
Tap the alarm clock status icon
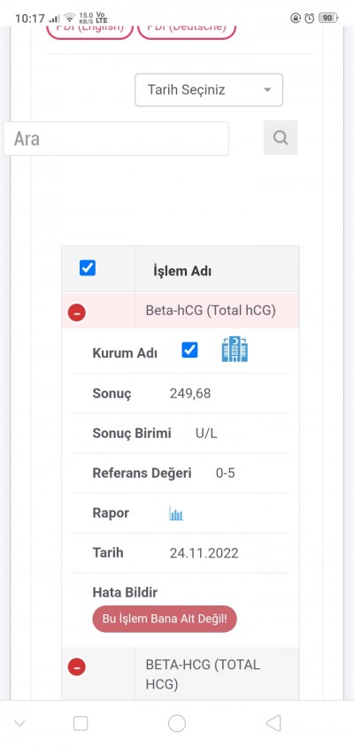(x=309, y=18)
